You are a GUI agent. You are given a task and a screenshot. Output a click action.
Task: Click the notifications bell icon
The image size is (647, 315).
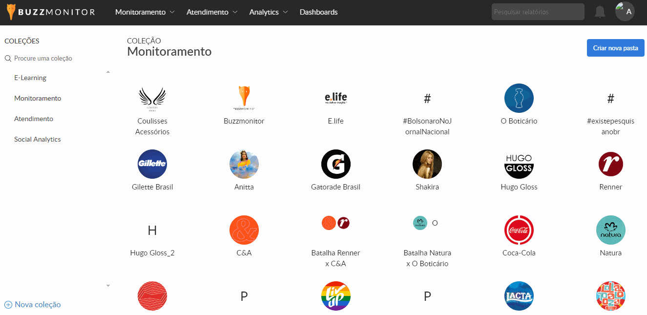600,12
